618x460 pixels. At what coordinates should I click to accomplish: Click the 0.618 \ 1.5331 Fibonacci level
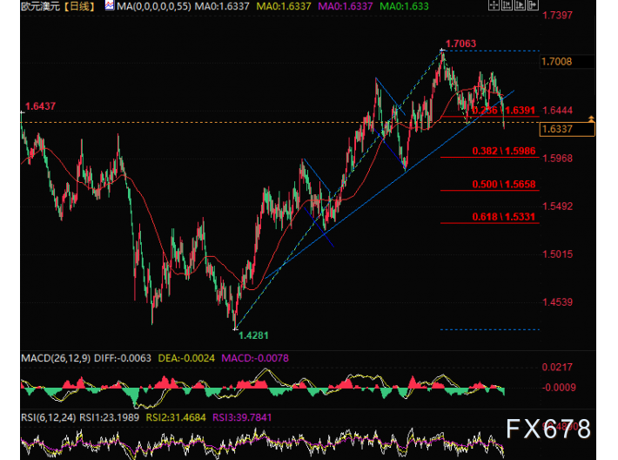point(504,217)
